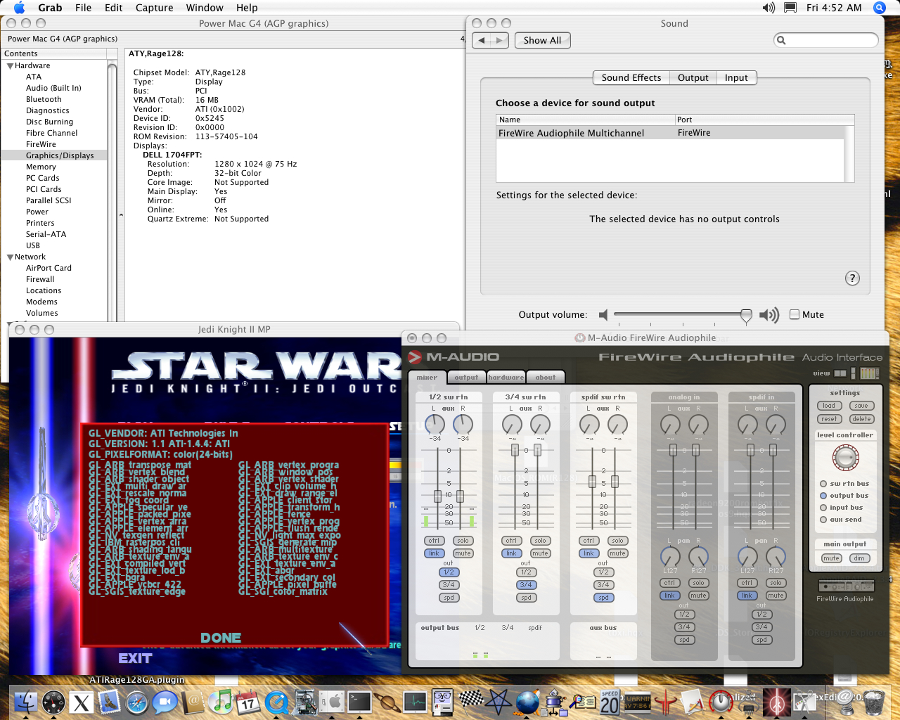The image size is (900, 720).
Task: Click the volume icon in menu bar
Action: pos(769,8)
